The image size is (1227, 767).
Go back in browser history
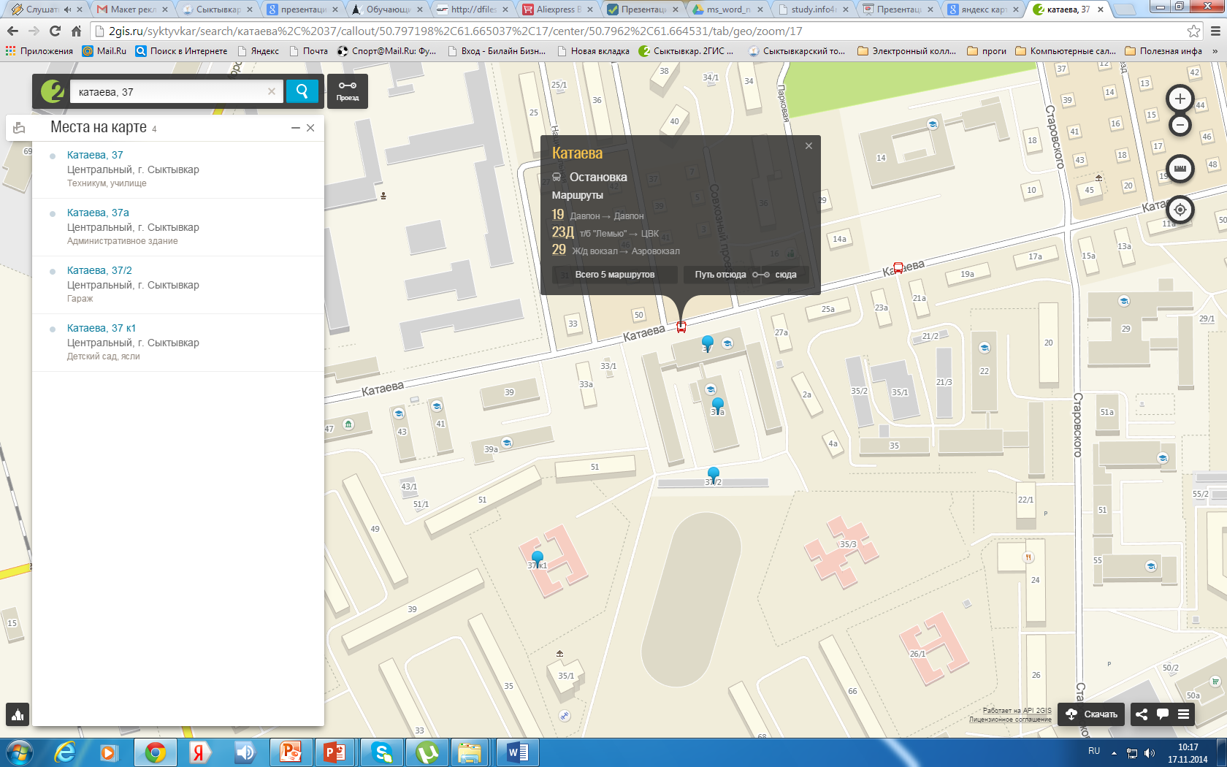click(x=12, y=31)
